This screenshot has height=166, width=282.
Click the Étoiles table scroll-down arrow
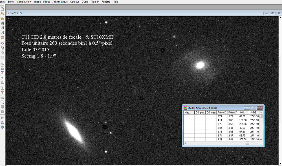pyautogui.click(x=261, y=140)
